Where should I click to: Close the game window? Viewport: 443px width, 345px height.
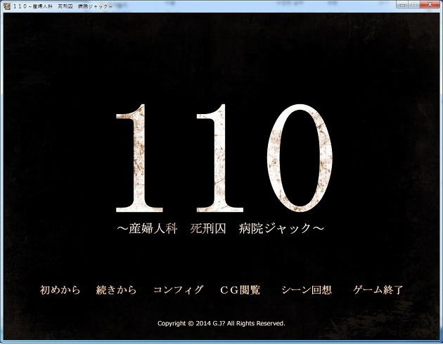pyautogui.click(x=430, y=4)
